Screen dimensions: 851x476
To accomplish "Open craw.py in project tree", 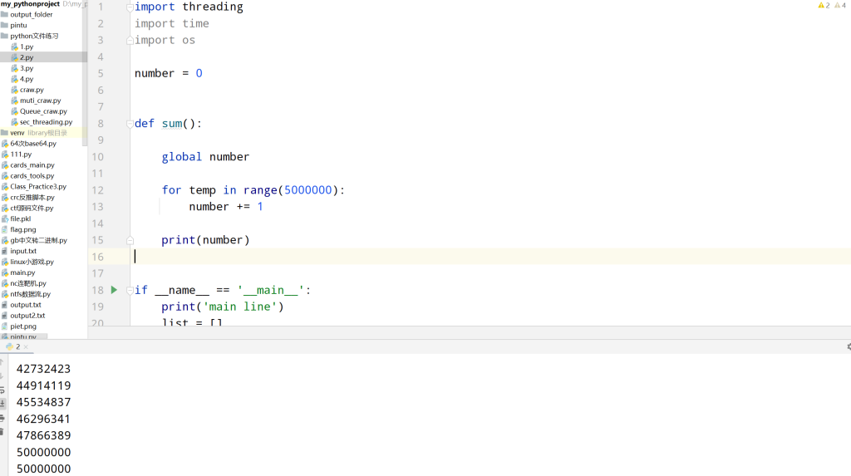I will pyautogui.click(x=32, y=90).
